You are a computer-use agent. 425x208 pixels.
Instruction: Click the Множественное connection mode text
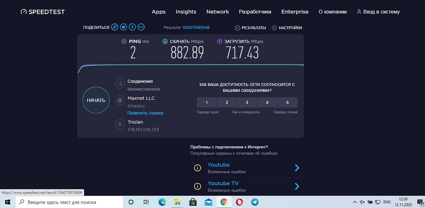(144, 89)
